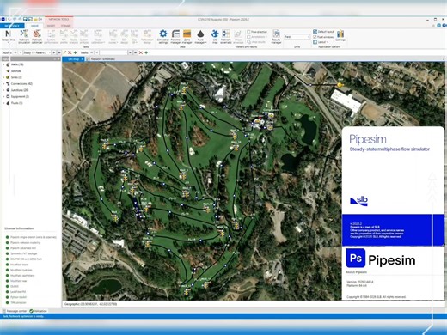Select Sources in the inputs tree

[x=15, y=71]
